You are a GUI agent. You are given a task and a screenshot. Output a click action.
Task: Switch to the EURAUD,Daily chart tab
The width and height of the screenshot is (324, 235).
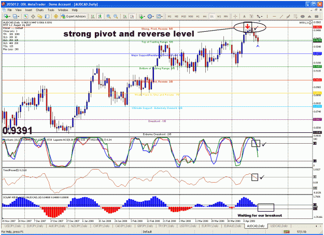(233, 226)
